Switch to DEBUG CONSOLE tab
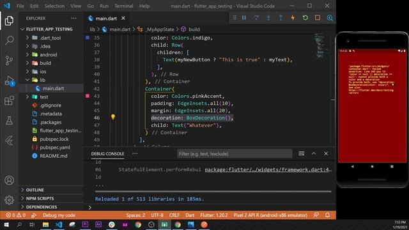This screenshot has width=409, height=230. click(107, 154)
